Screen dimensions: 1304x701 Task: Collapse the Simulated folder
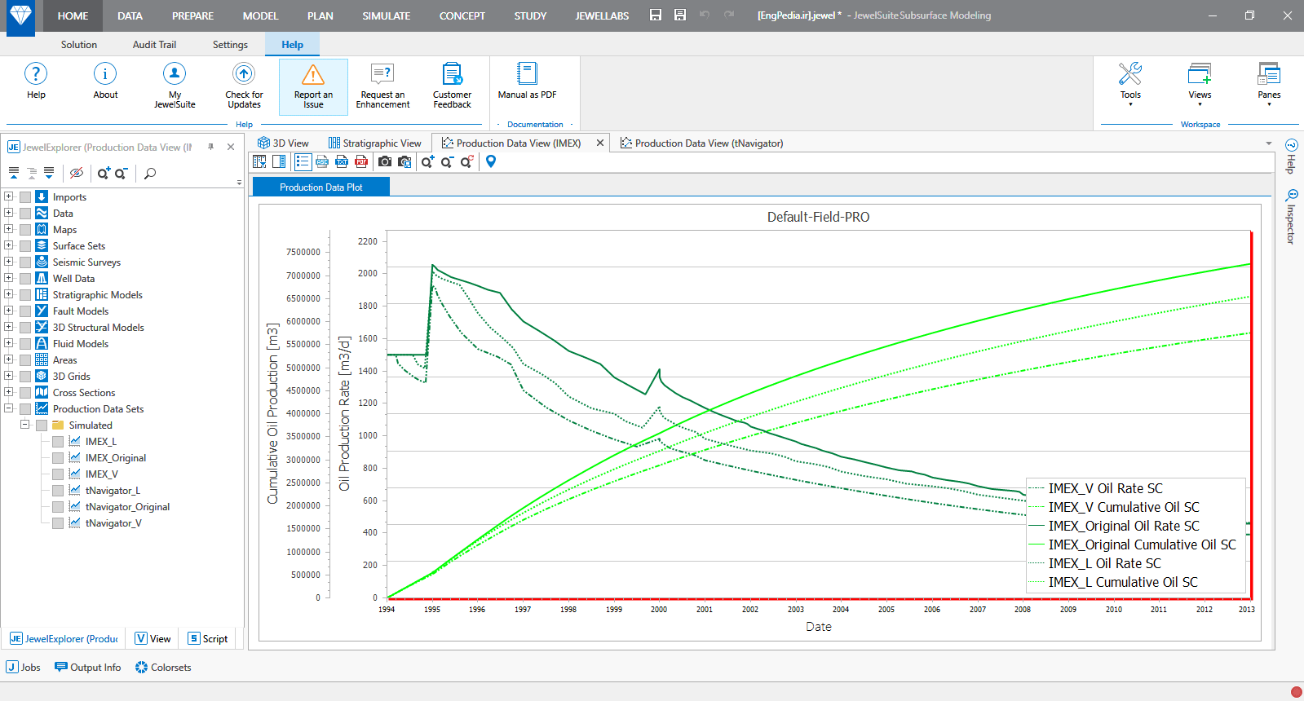point(24,425)
